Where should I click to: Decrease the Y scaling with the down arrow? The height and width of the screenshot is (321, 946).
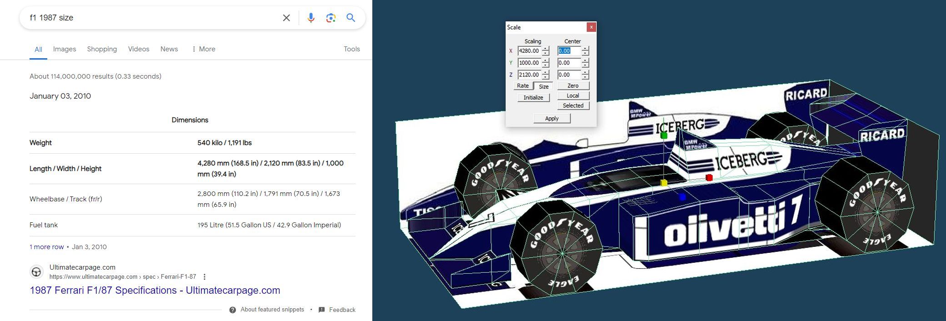(x=546, y=65)
